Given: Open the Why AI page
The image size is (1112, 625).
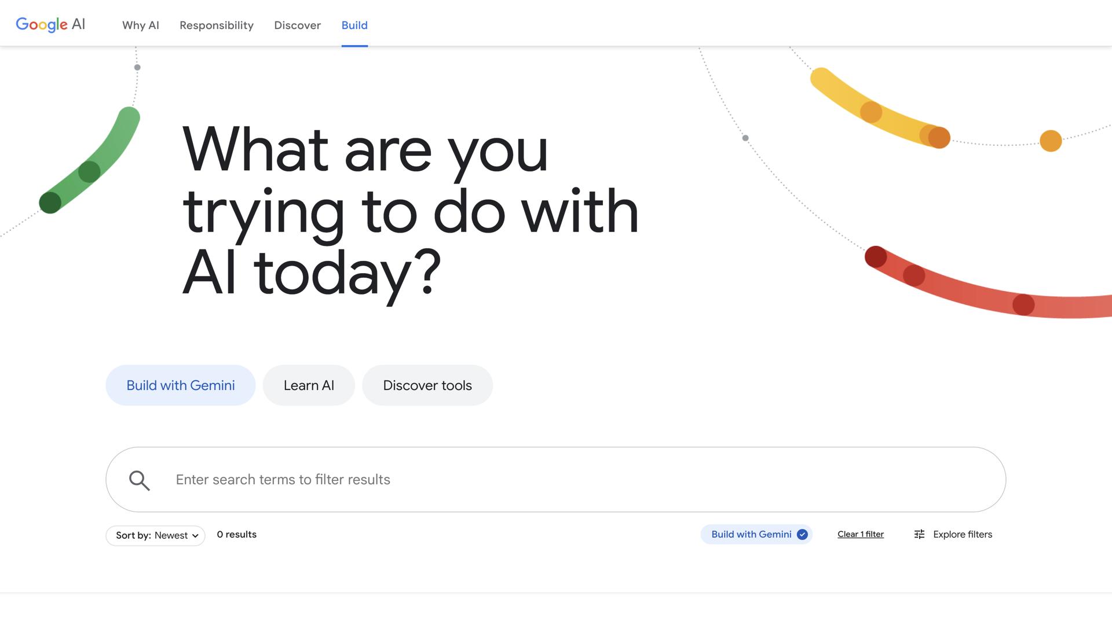Looking at the screenshot, I should tap(140, 25).
